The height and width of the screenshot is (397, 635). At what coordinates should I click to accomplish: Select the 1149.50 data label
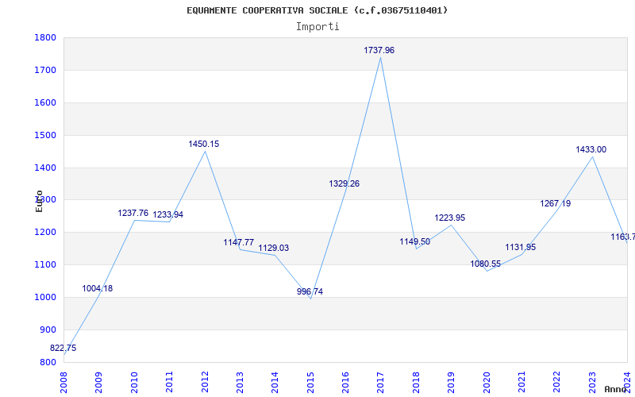415,242
